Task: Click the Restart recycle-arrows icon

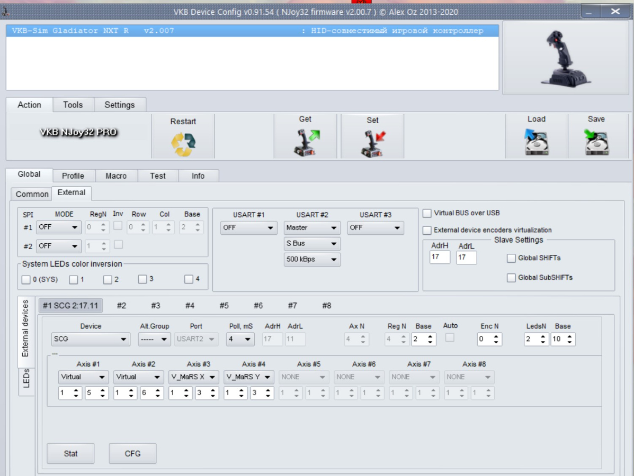Action: (x=183, y=144)
